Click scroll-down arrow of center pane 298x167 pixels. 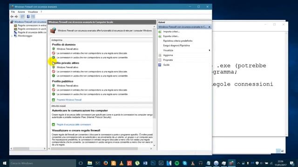(154, 145)
